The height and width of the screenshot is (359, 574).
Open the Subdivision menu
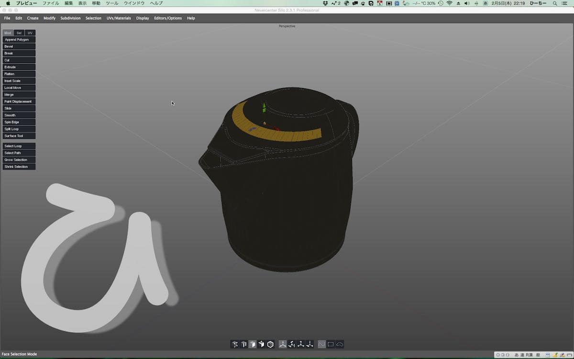pos(70,18)
